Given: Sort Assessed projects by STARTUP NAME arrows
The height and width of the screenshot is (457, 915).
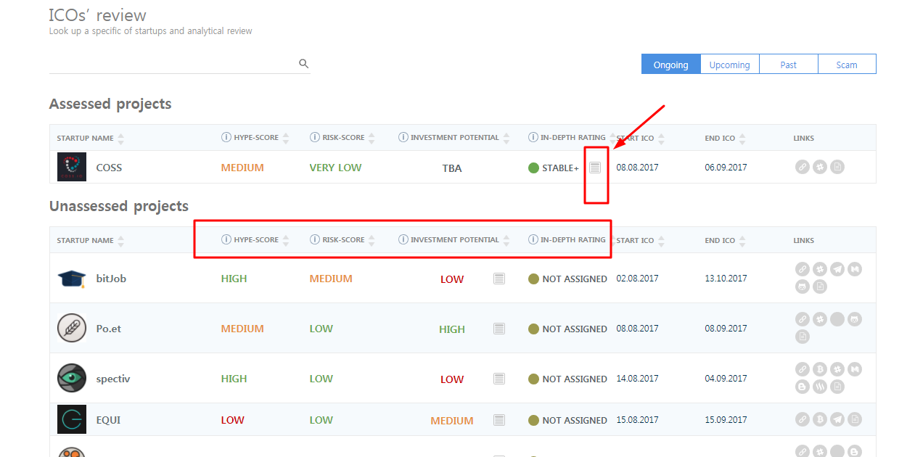Looking at the screenshot, I should click(x=120, y=139).
